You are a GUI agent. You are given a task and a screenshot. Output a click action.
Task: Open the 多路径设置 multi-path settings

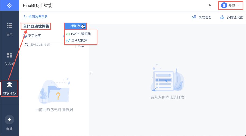pos(231,17)
